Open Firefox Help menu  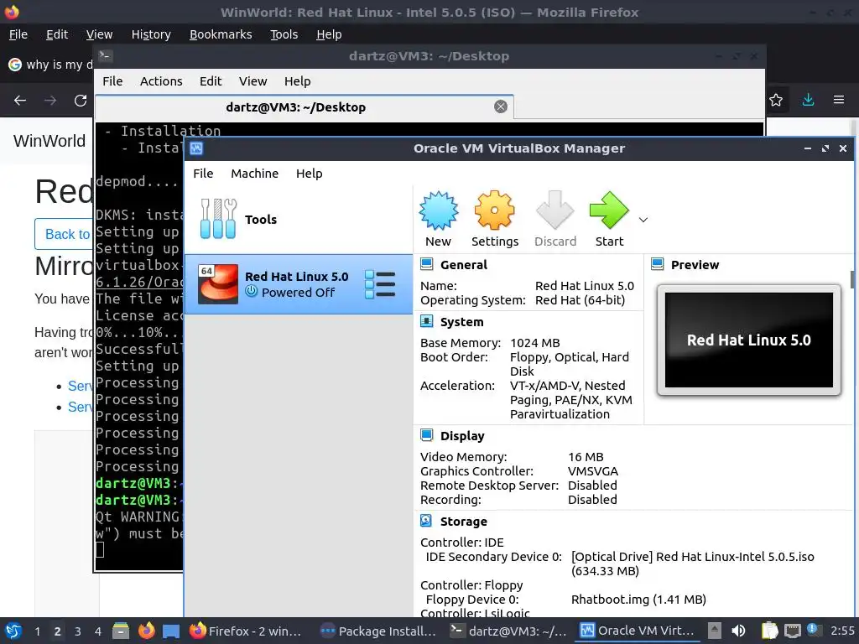click(x=329, y=34)
